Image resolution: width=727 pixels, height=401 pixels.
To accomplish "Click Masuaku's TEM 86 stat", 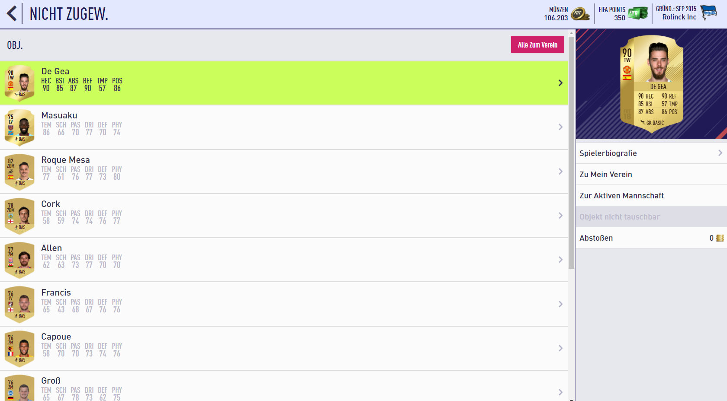I will (46, 128).
